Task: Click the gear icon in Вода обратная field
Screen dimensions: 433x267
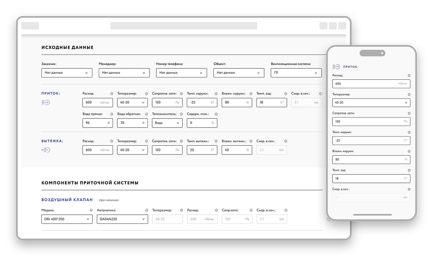Action: click(x=143, y=123)
